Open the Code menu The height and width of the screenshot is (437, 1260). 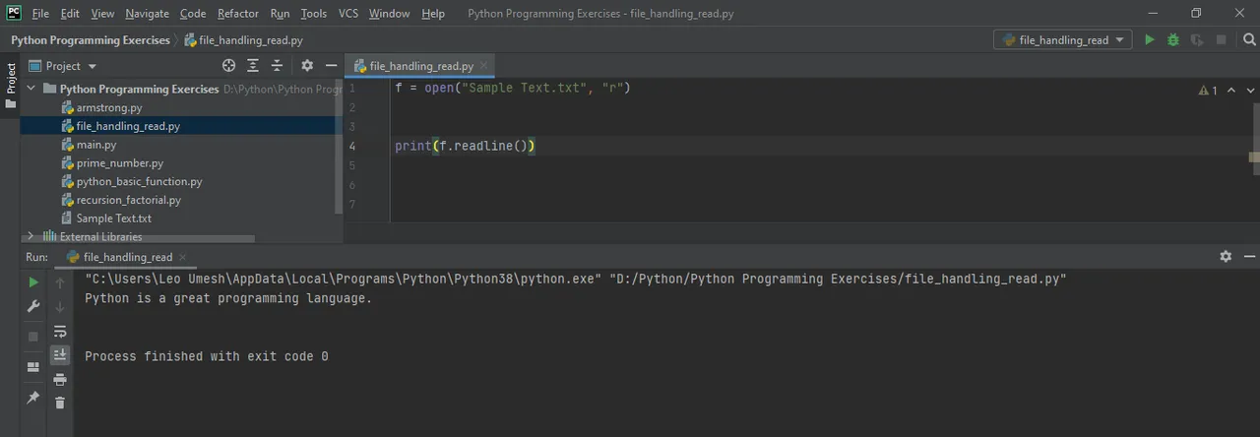point(193,14)
